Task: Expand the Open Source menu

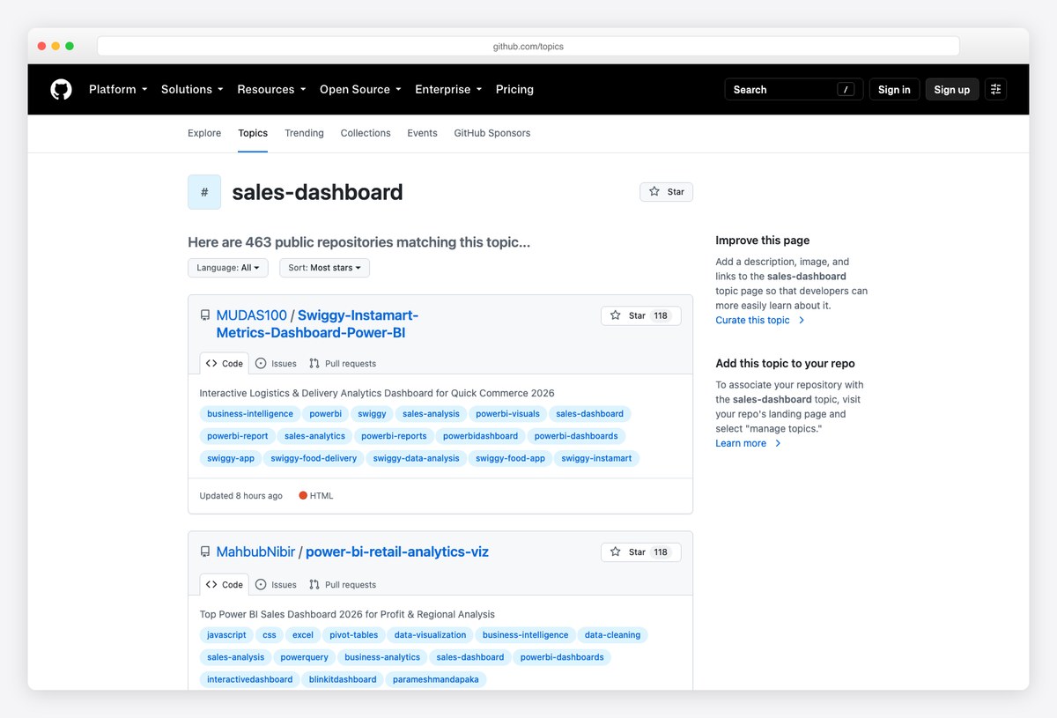Action: [x=360, y=89]
